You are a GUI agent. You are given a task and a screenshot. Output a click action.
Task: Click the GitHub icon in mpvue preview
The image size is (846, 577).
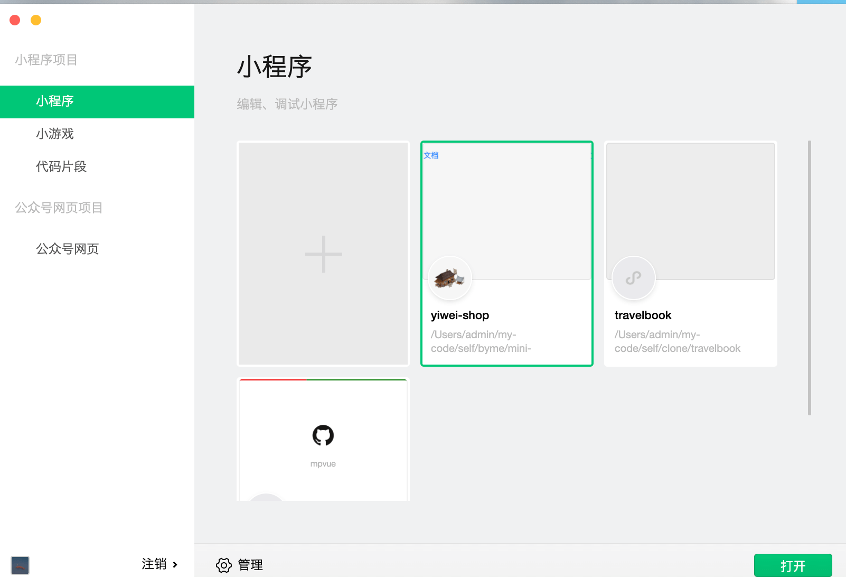point(323,435)
